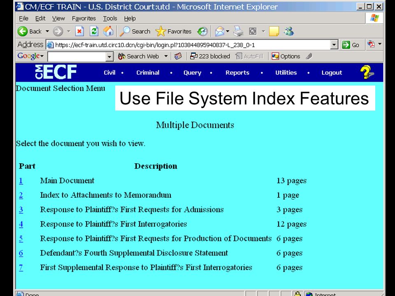Refresh the page using green arrows icon
Screen dimensions: 395x296
(x=94, y=32)
